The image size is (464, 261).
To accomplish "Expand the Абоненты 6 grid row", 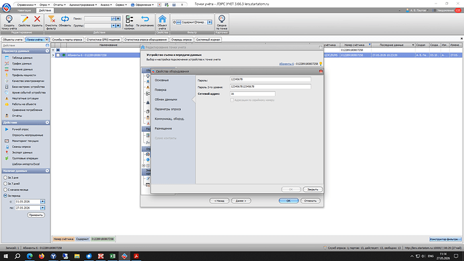I will tap(53, 55).
